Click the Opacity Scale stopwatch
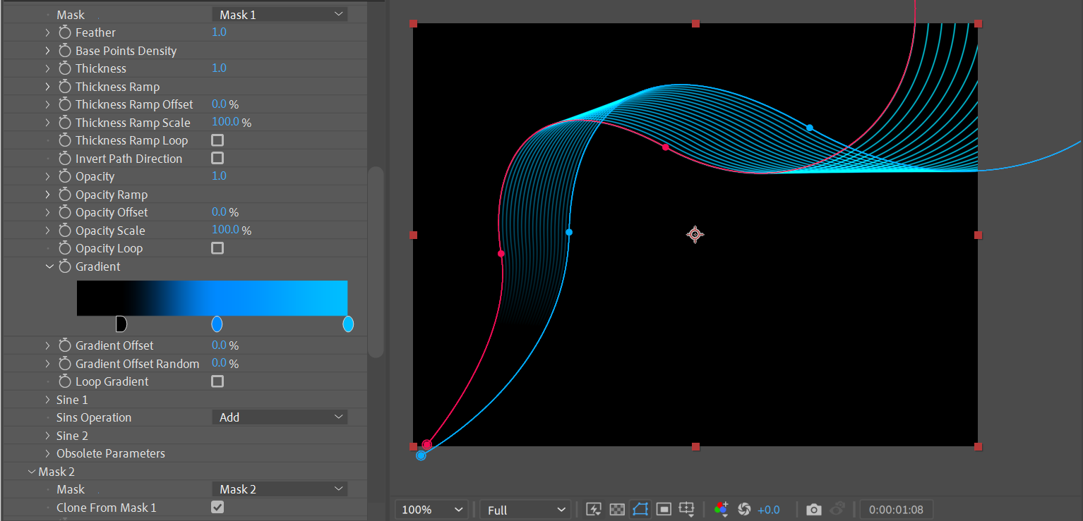Image resolution: width=1083 pixels, height=521 pixels. 65,231
